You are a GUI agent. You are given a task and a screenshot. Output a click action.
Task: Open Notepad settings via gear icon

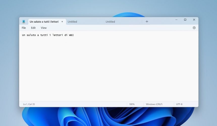tap(194, 28)
